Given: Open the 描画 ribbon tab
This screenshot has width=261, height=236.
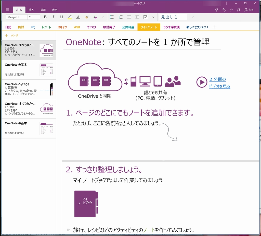Looking at the screenshot, I should click(43, 10).
